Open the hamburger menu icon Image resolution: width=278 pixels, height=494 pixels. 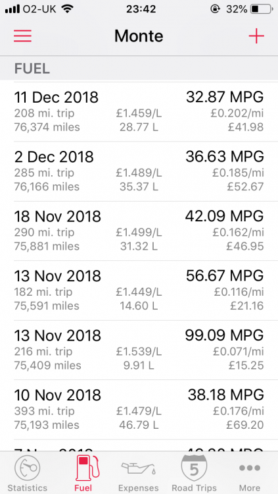(22, 36)
